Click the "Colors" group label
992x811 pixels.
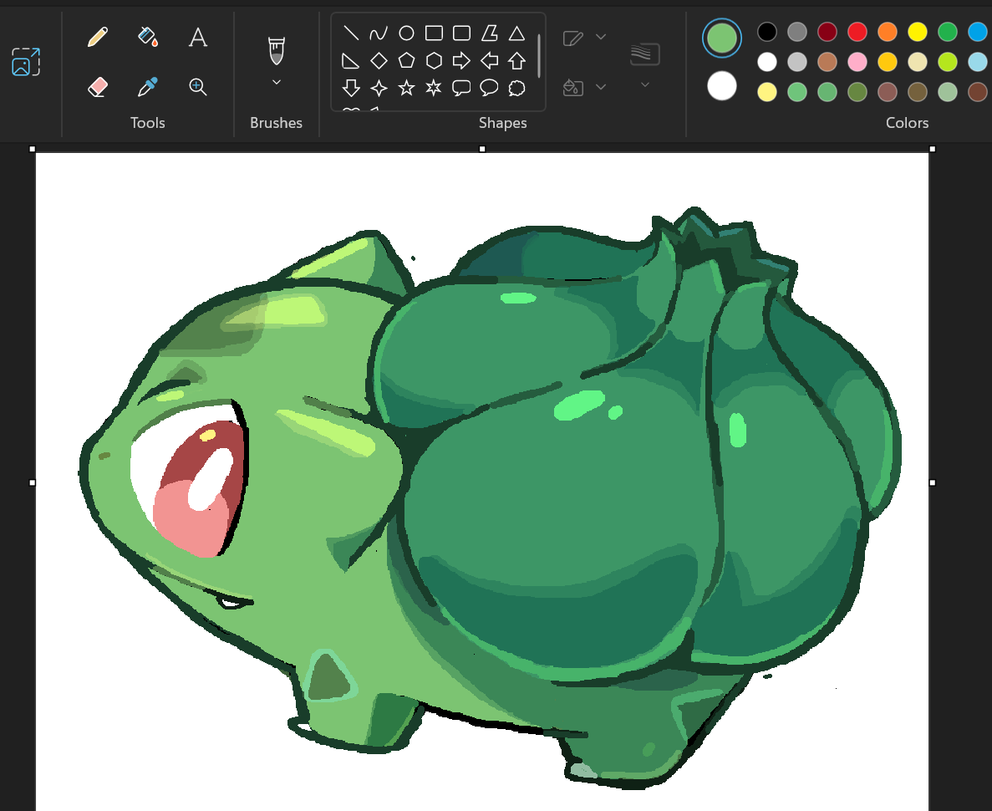[x=907, y=123]
